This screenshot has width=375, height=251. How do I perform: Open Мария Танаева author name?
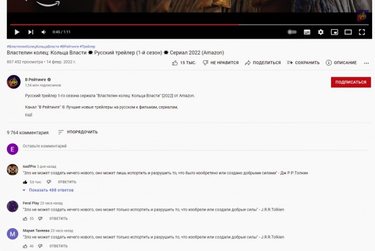[x=36, y=230]
